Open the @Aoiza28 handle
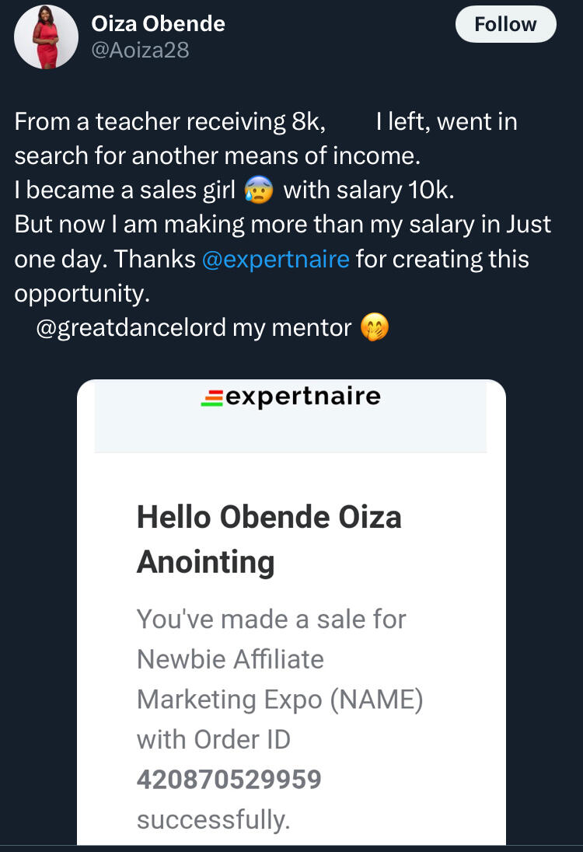The width and height of the screenshot is (583, 852). [x=141, y=51]
